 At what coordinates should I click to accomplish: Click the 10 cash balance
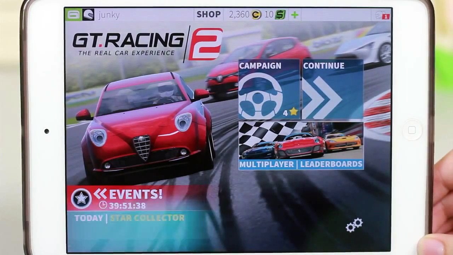[269, 15]
